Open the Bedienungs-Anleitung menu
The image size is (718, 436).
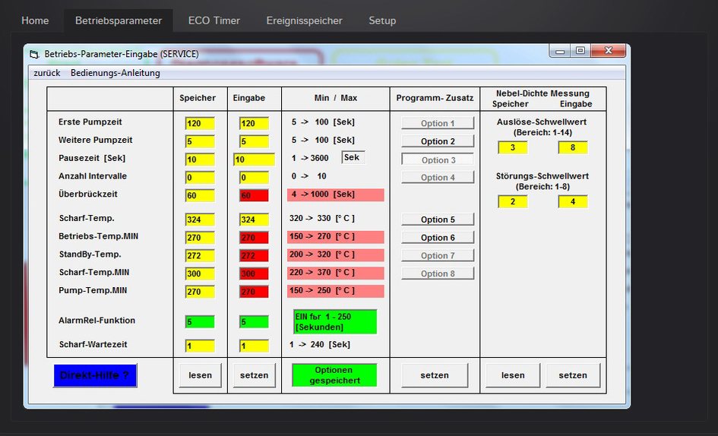115,73
